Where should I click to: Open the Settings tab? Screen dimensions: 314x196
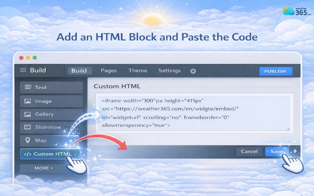click(169, 71)
